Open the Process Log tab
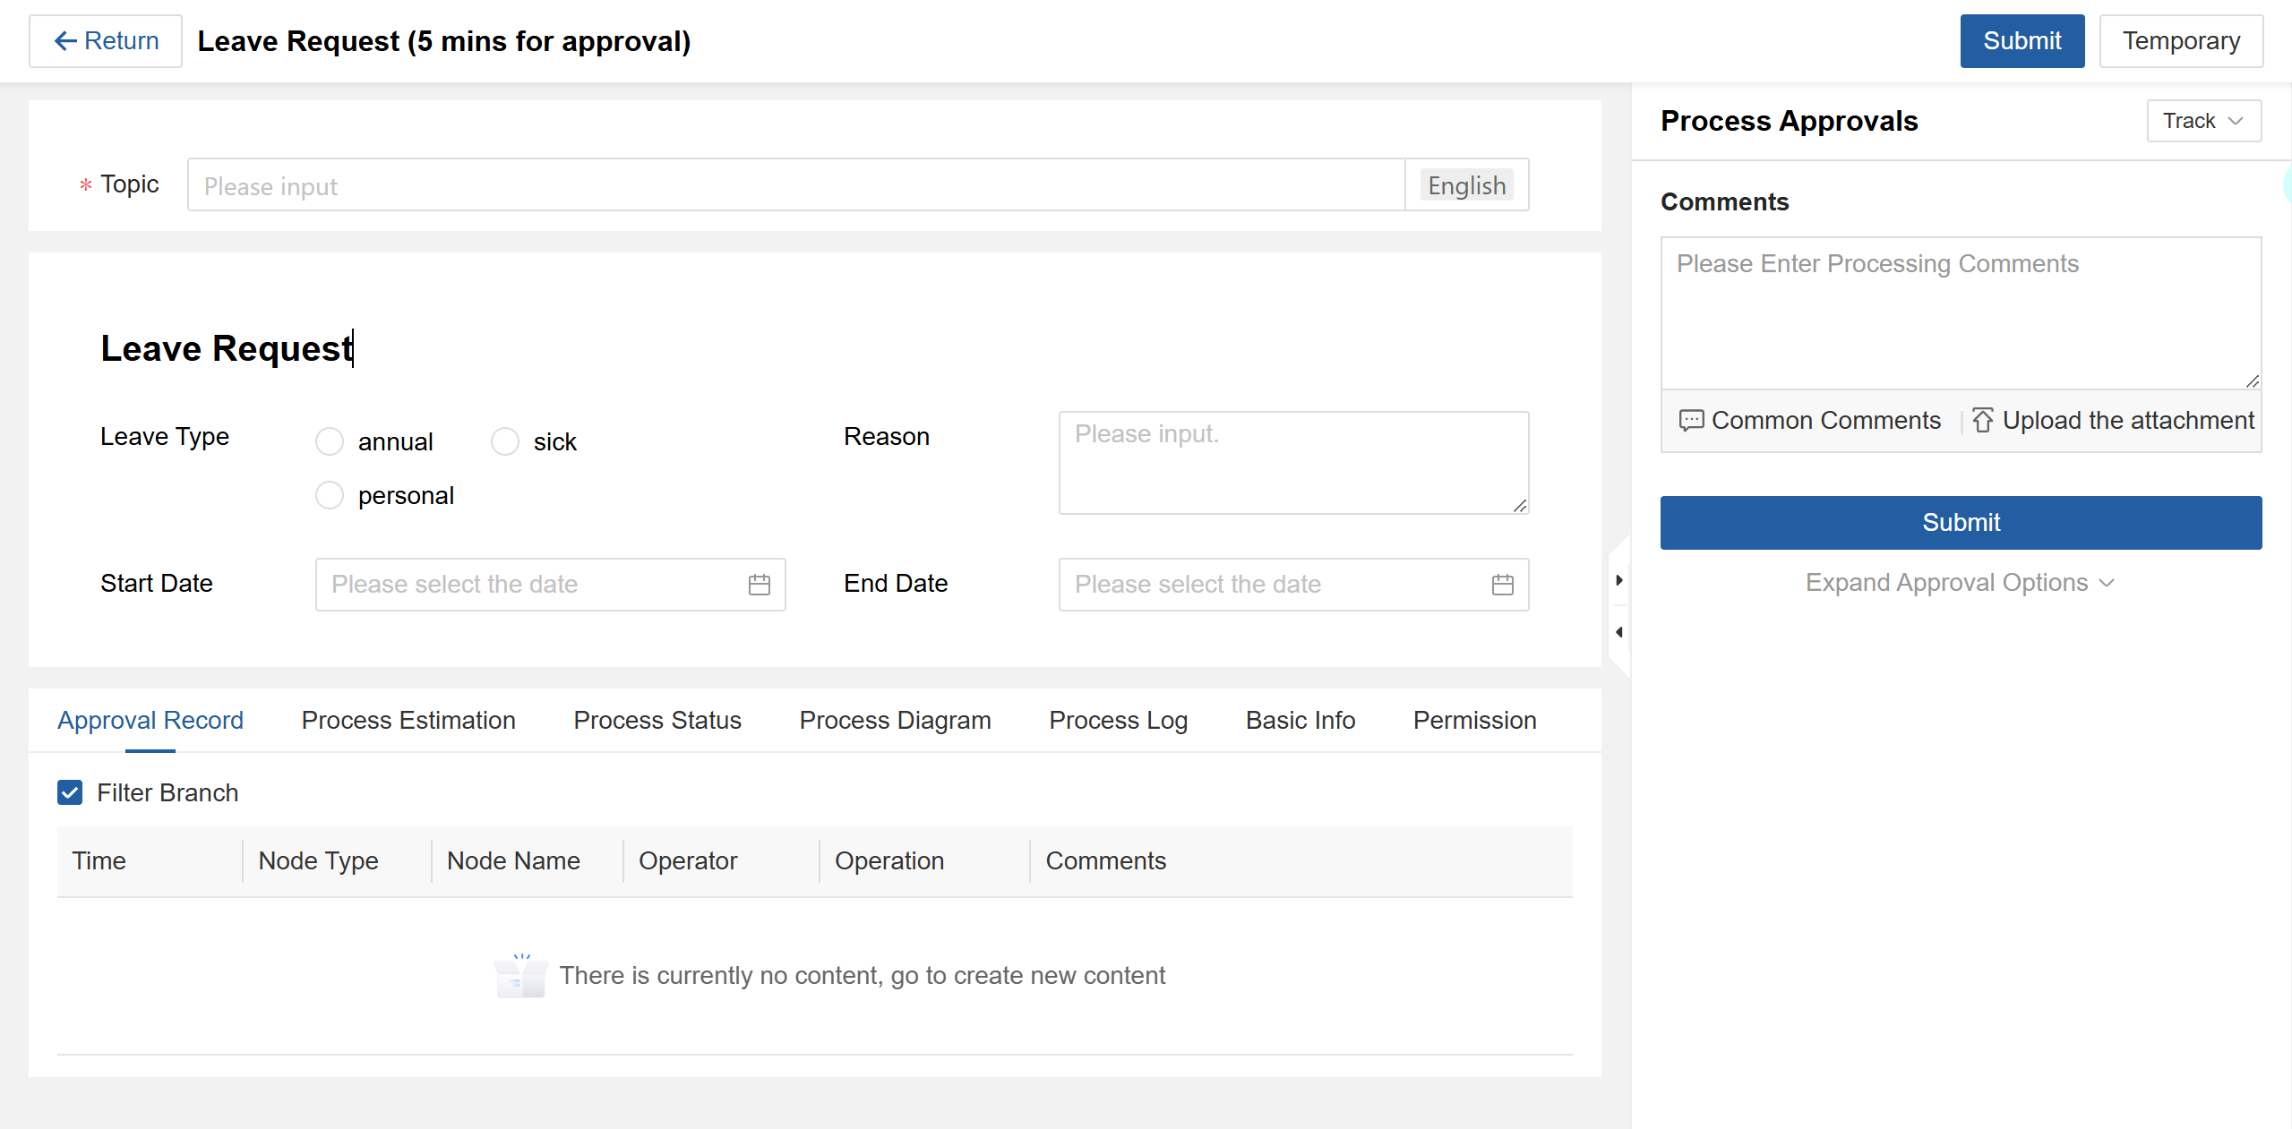This screenshot has height=1129, width=2292. (x=1118, y=720)
